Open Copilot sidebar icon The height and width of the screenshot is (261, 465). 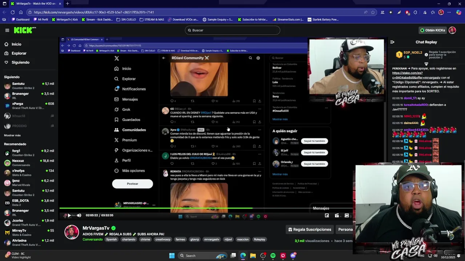point(459,12)
